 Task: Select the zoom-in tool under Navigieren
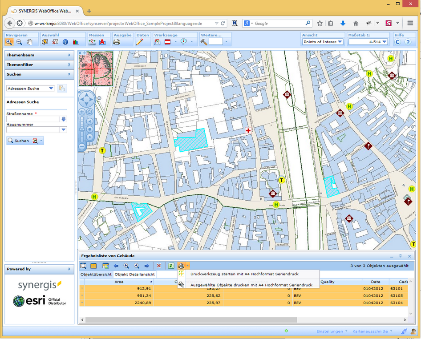click(x=9, y=42)
